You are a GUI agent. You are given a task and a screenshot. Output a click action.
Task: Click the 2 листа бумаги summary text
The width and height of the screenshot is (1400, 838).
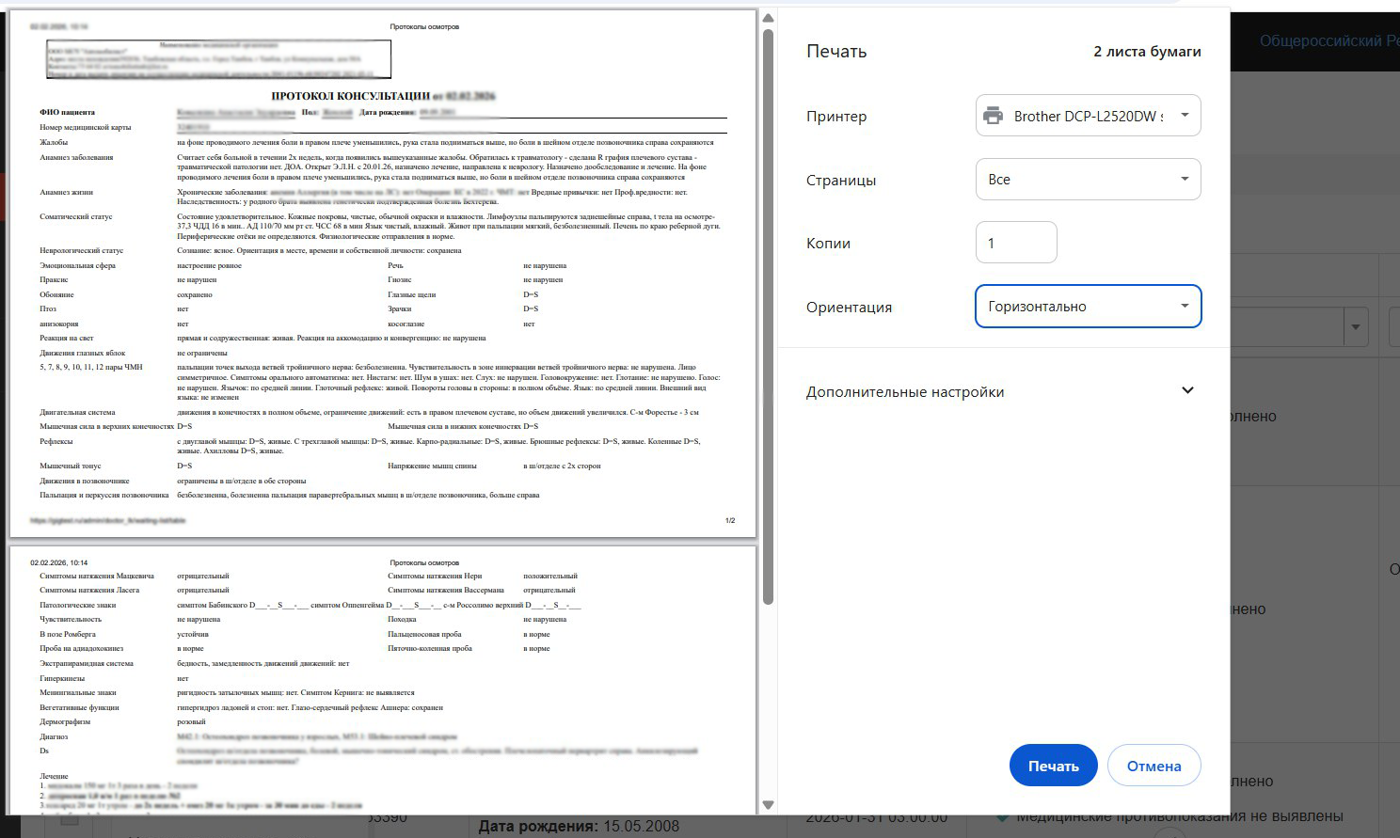(1147, 52)
